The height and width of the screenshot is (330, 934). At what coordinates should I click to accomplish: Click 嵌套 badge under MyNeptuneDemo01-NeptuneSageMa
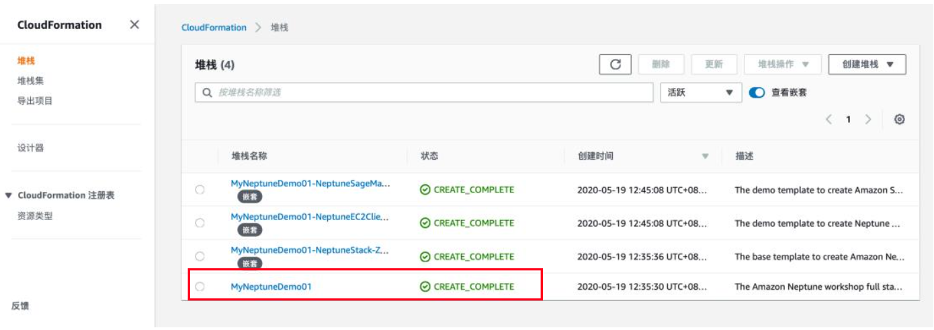[250, 197]
